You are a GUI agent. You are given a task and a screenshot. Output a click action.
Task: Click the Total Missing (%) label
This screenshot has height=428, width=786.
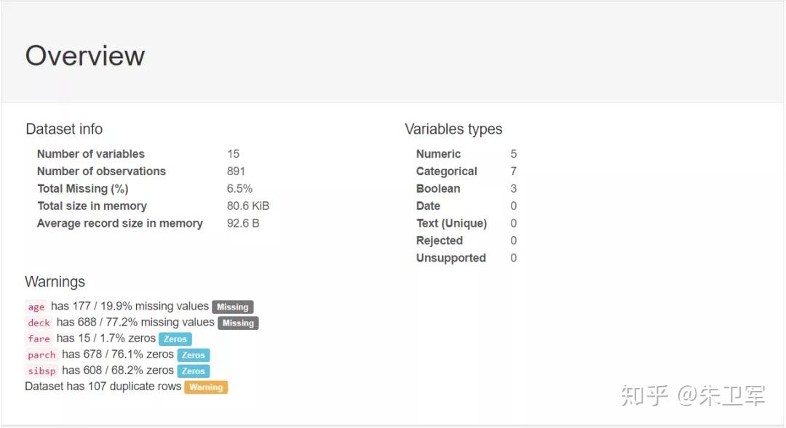tap(83, 189)
